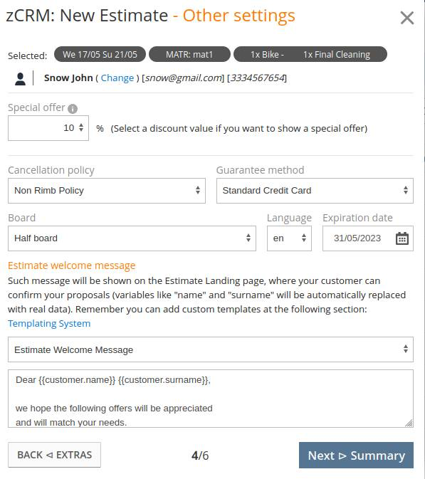Click Next to Summary button

[356, 456]
